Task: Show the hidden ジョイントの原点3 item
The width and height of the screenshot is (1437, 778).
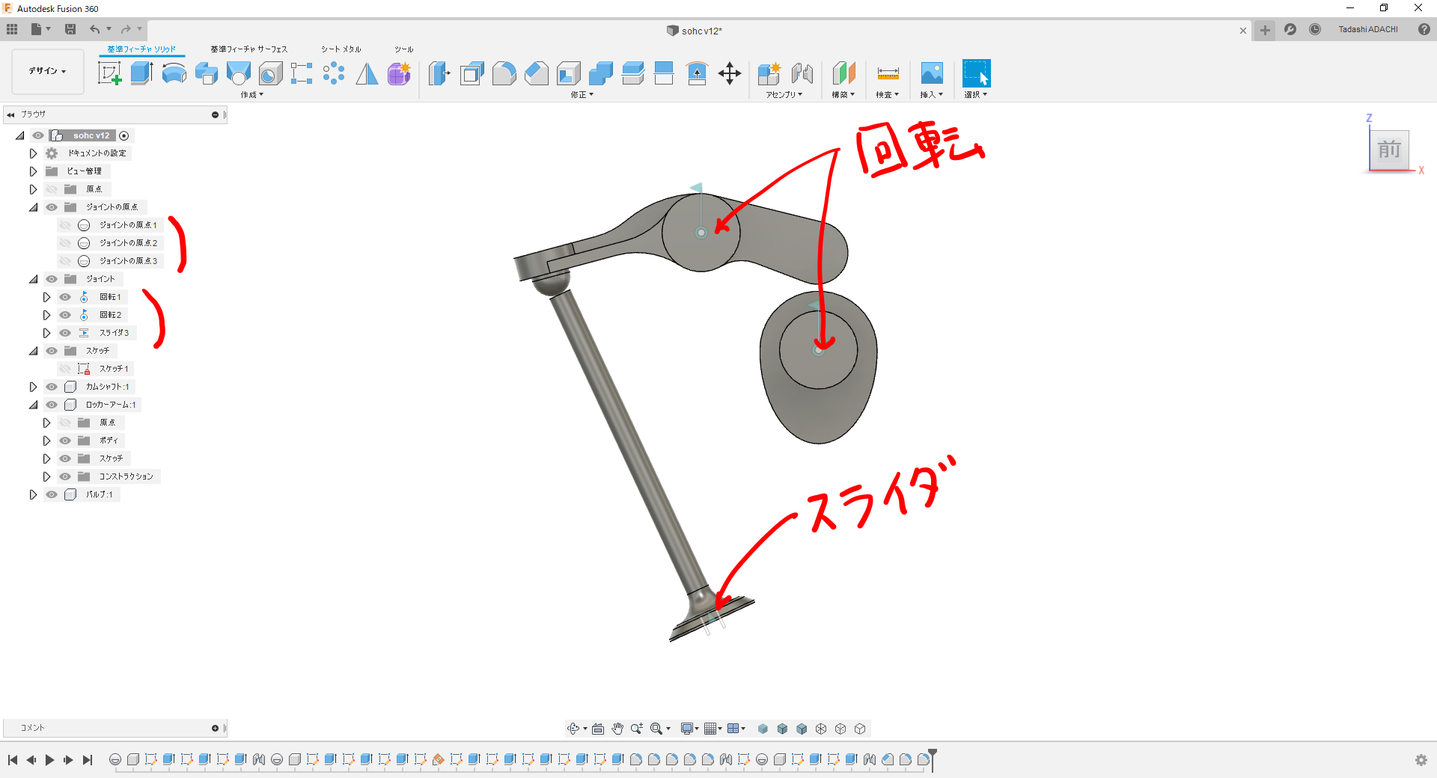Action: tap(65, 261)
